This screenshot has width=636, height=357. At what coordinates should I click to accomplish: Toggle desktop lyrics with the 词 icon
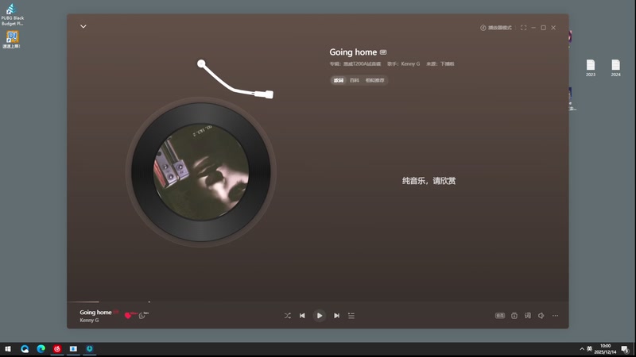point(528,316)
